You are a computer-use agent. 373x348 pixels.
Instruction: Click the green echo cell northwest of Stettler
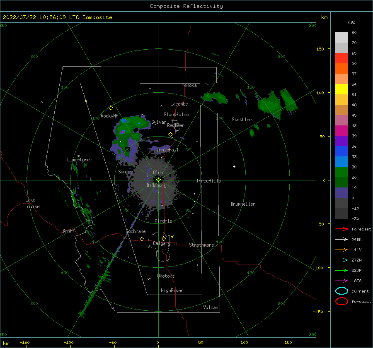[x=214, y=97]
